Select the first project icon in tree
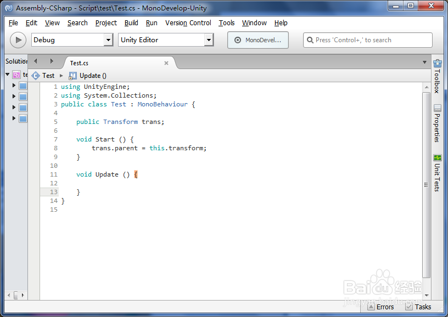448x317 pixels. pyautogui.click(x=23, y=86)
